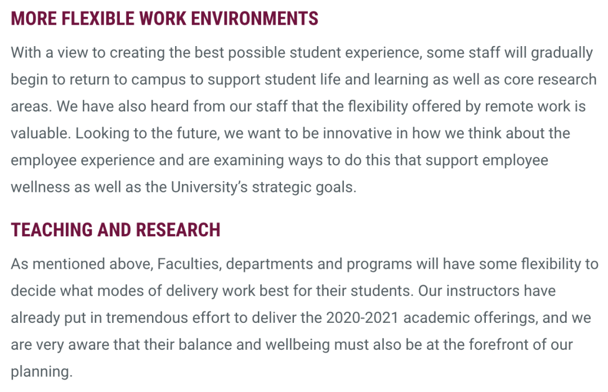The height and width of the screenshot is (392, 608).
Task: Click the text 'Our instructors have'
Action: [x=486, y=291]
